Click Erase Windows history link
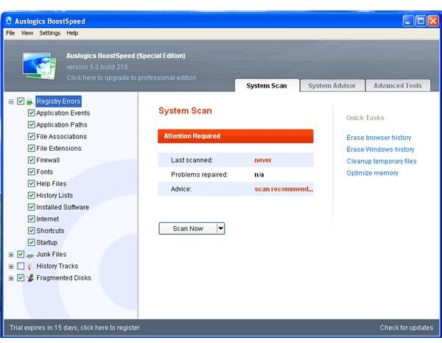Image resolution: width=442 pixels, height=343 pixels. tap(380, 149)
